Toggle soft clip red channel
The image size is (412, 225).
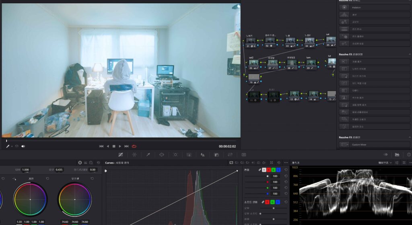point(267,202)
